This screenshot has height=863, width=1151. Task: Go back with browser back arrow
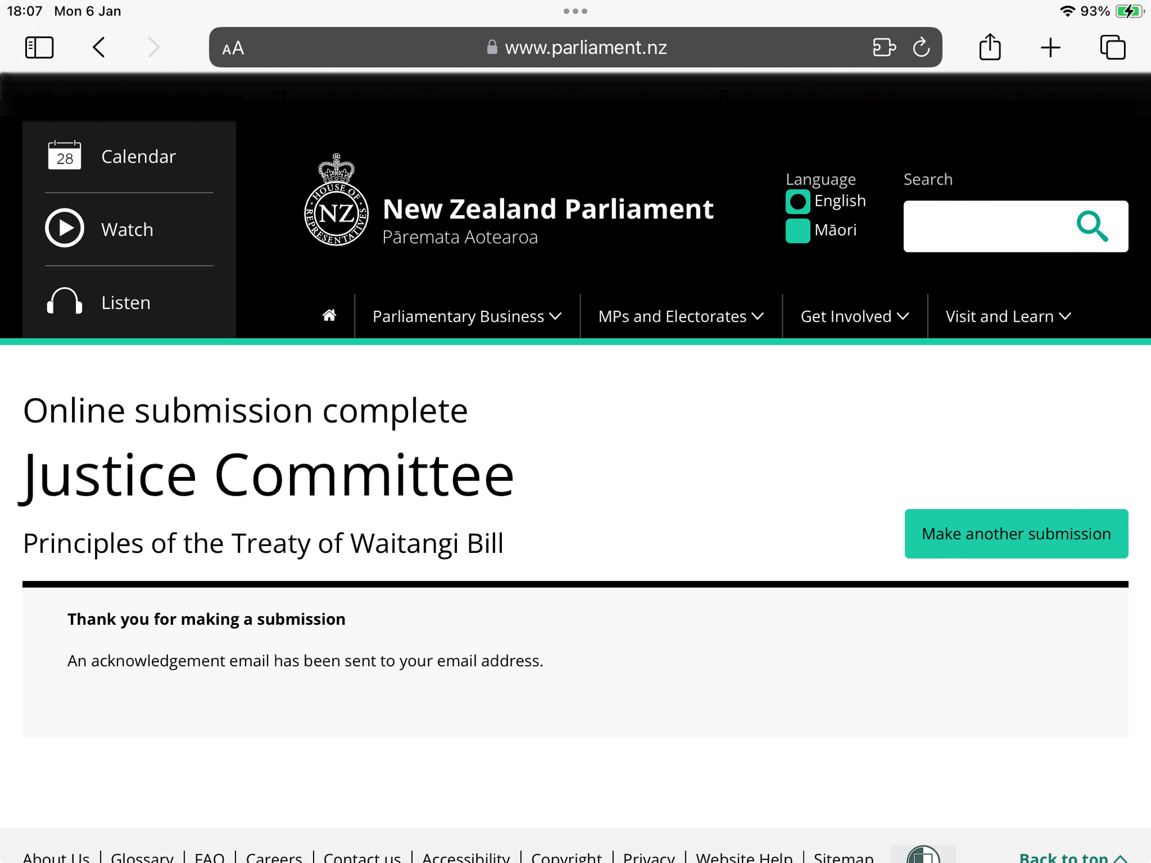click(99, 47)
